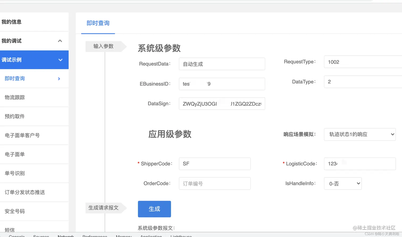Open the Console tab in DevTools
This screenshot has height=237, width=402.
pos(17,236)
